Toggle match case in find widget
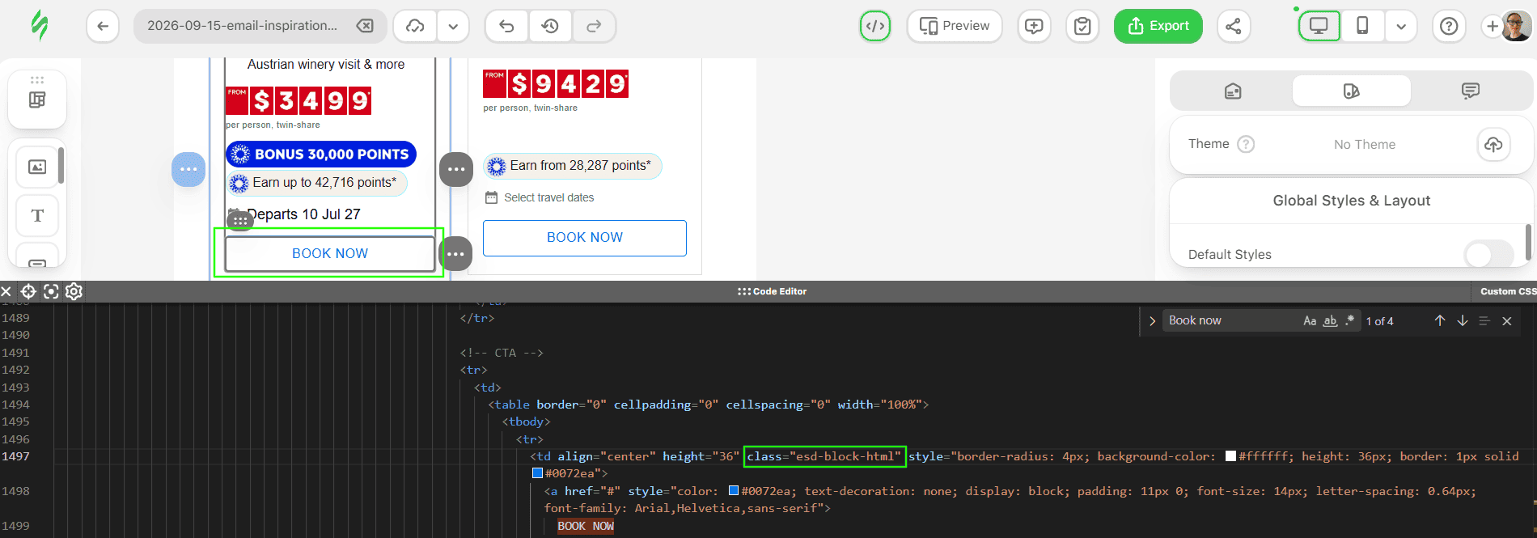Viewport: 1537px width, 538px height. coord(1310,321)
